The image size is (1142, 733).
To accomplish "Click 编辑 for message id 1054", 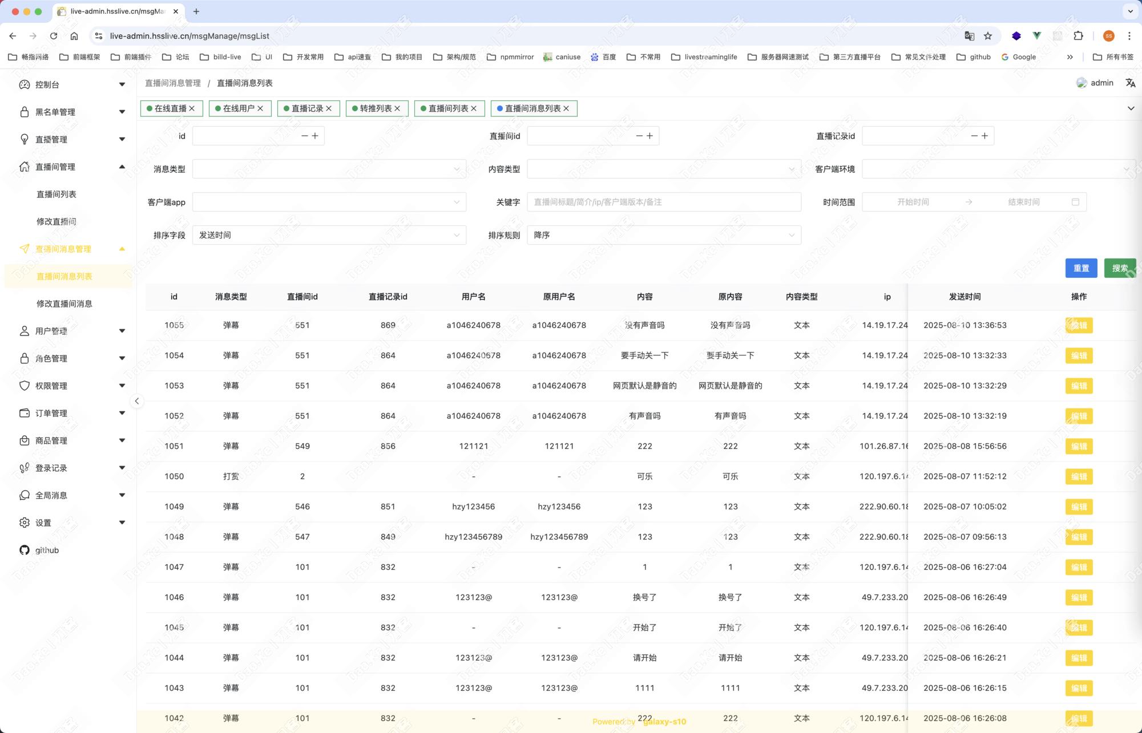I will click(1079, 355).
